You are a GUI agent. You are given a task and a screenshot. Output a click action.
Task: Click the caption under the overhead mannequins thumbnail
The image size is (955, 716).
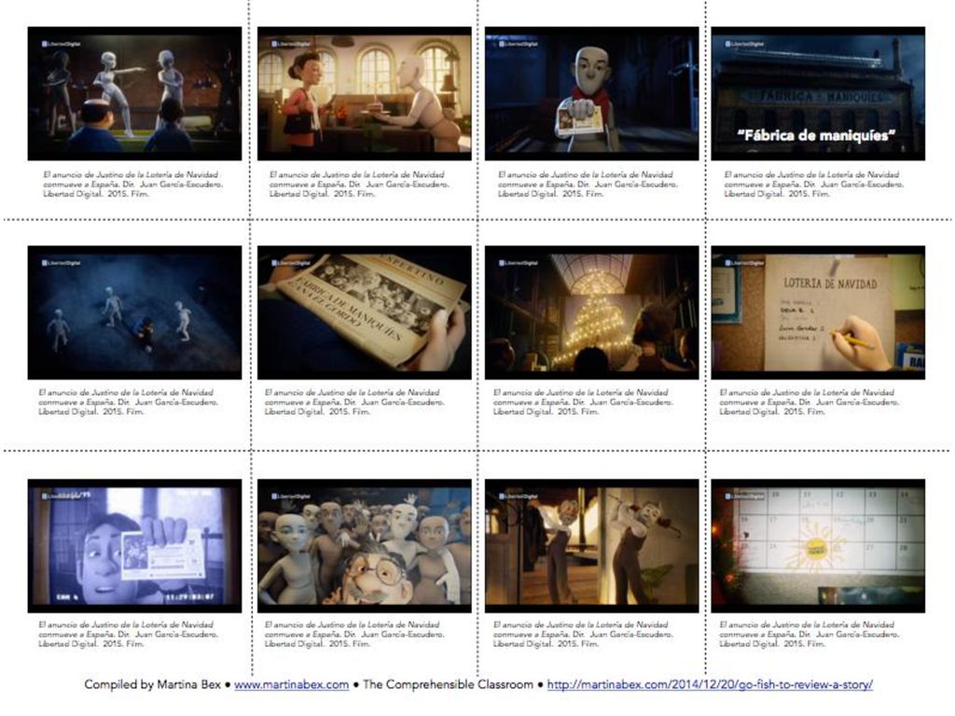128,402
